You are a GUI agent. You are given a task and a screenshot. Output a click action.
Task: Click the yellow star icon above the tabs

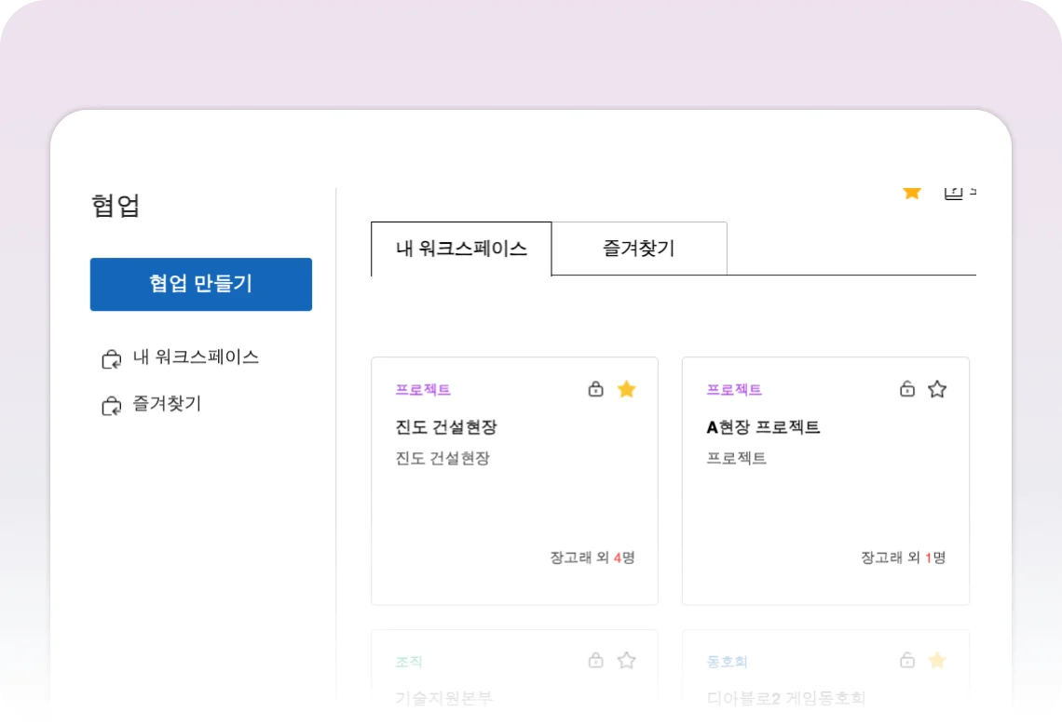(911, 192)
